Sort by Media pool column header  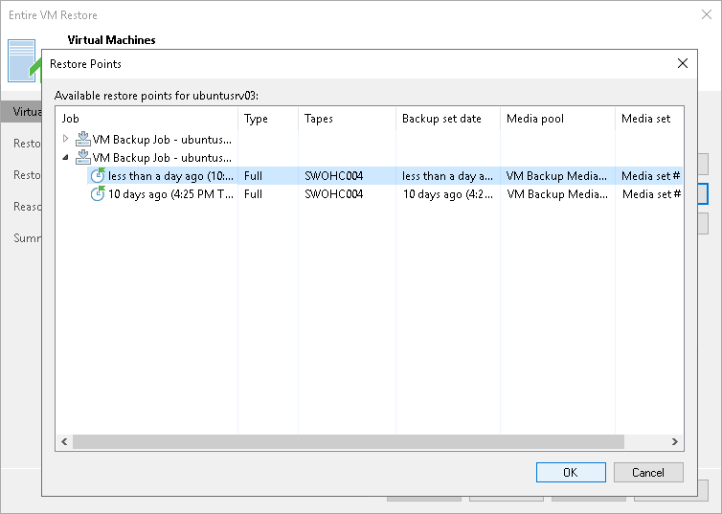click(557, 119)
